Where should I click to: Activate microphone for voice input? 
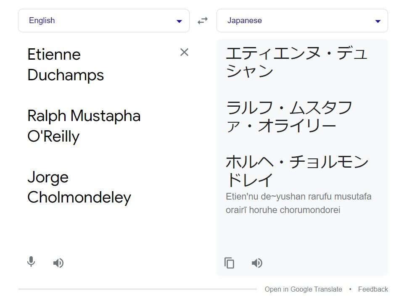point(31,263)
